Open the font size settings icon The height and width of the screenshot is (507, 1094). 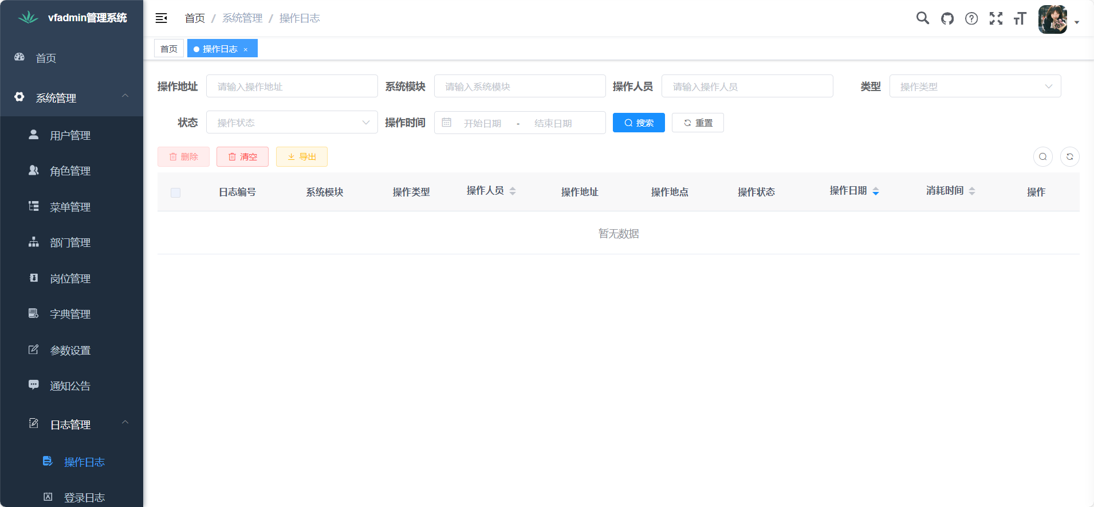(x=1020, y=18)
